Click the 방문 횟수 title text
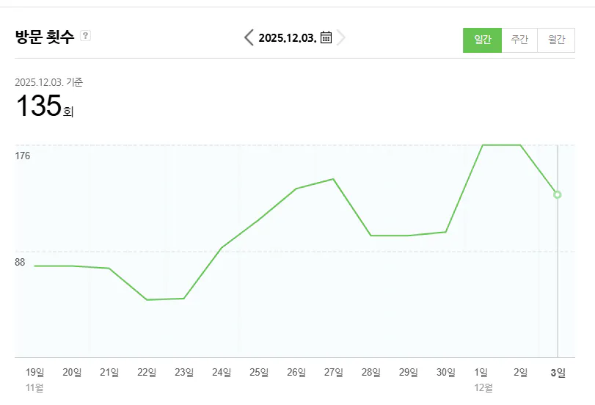 coord(45,37)
